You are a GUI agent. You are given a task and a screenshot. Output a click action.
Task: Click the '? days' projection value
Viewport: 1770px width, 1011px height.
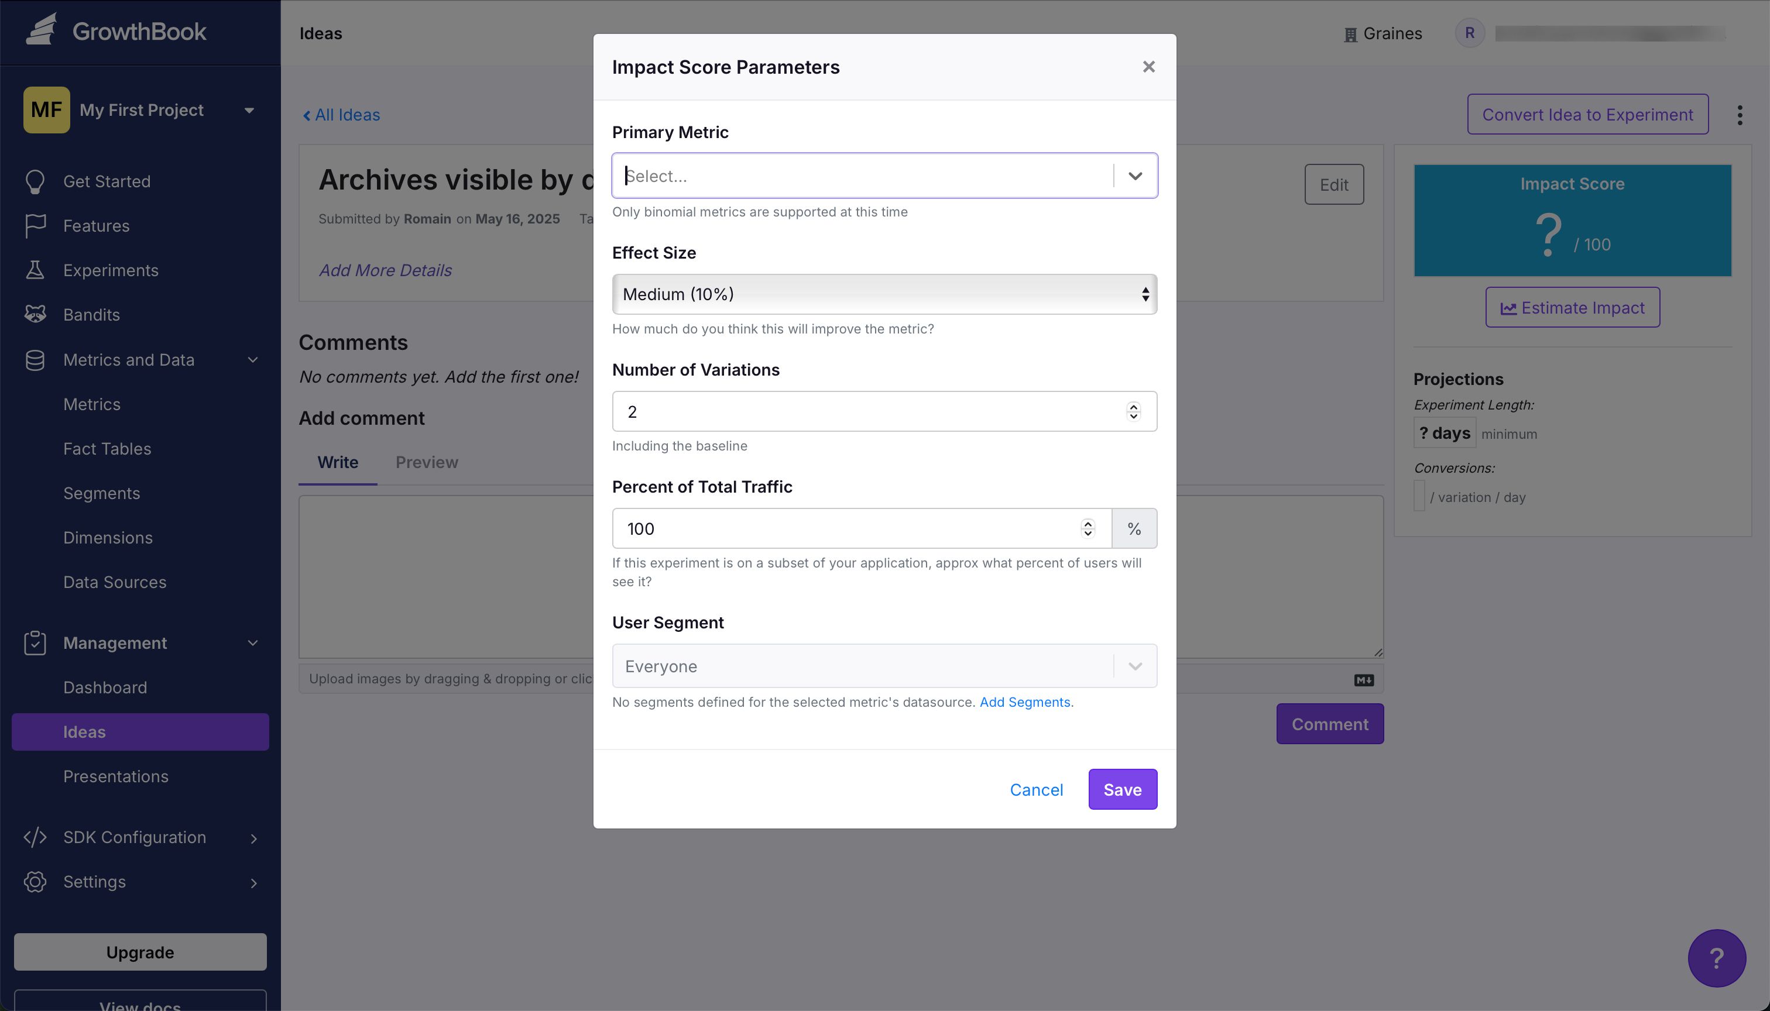coord(1445,434)
